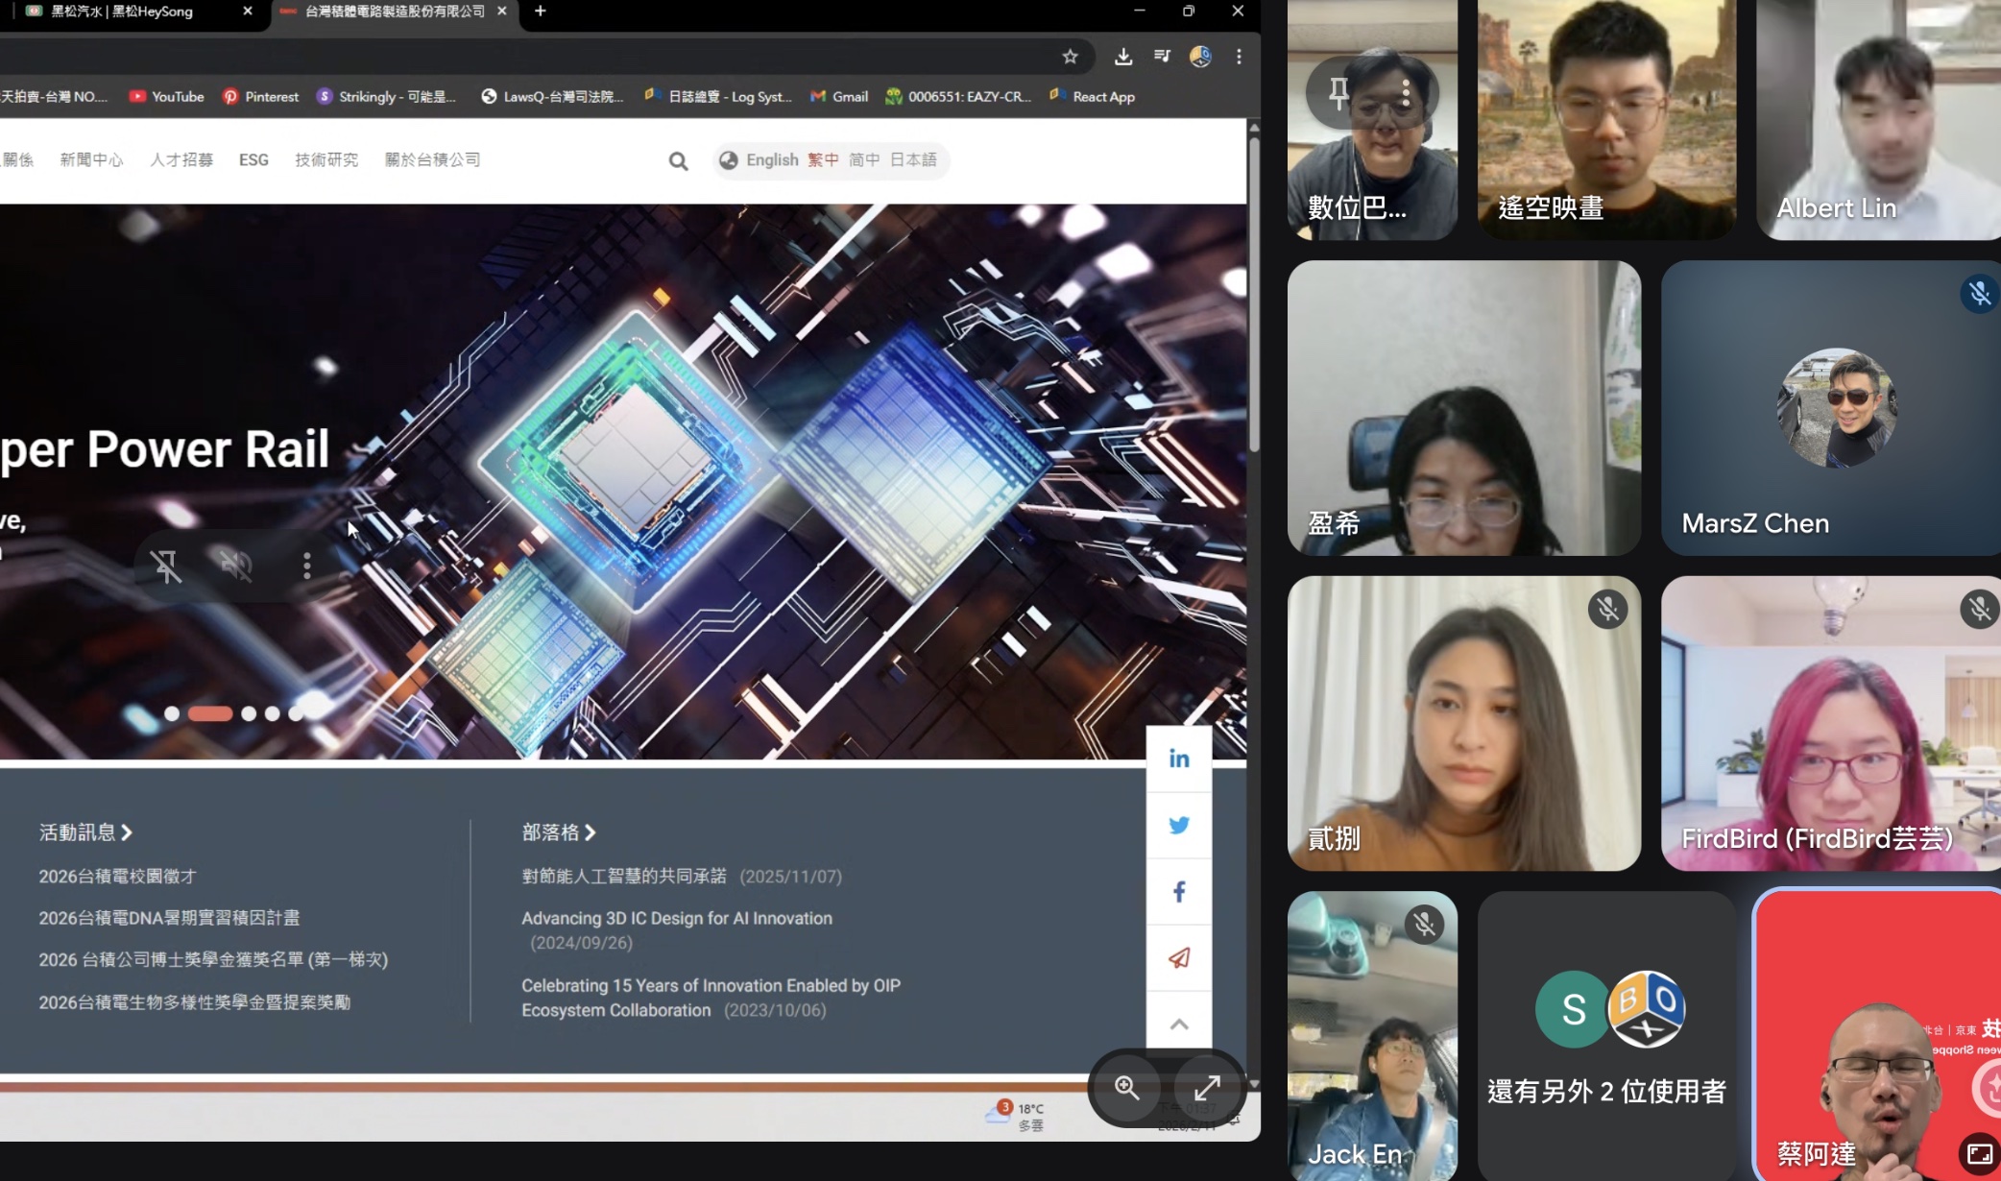Click the picture-in-picture icon on 蔡阿達 tile
Screen dimensions: 2001x1181
pyautogui.click(x=1979, y=1153)
